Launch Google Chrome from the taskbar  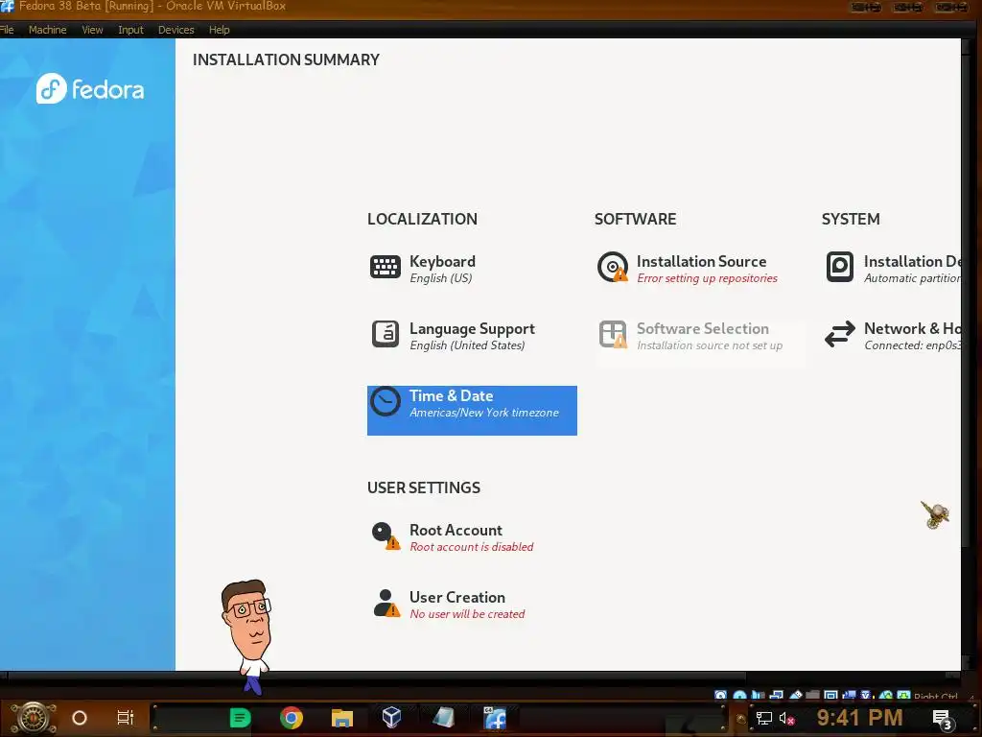click(292, 718)
